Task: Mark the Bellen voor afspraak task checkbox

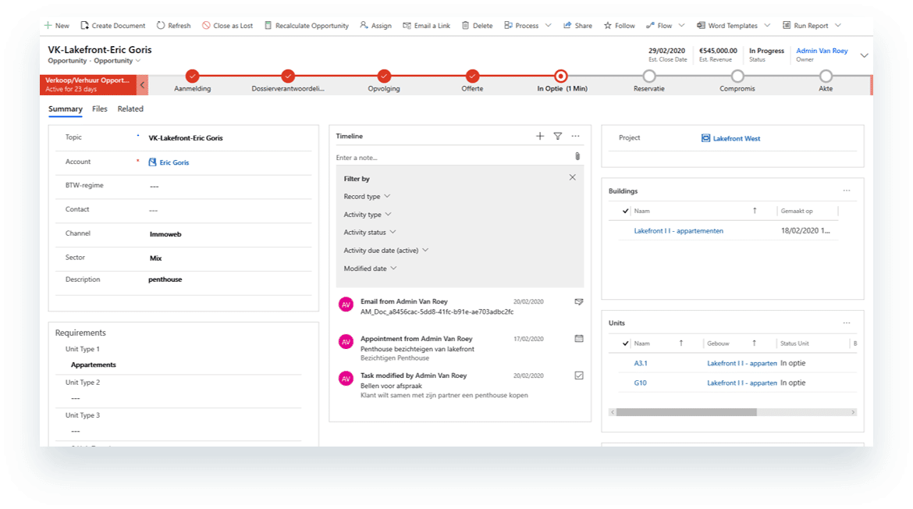Action: [x=579, y=376]
